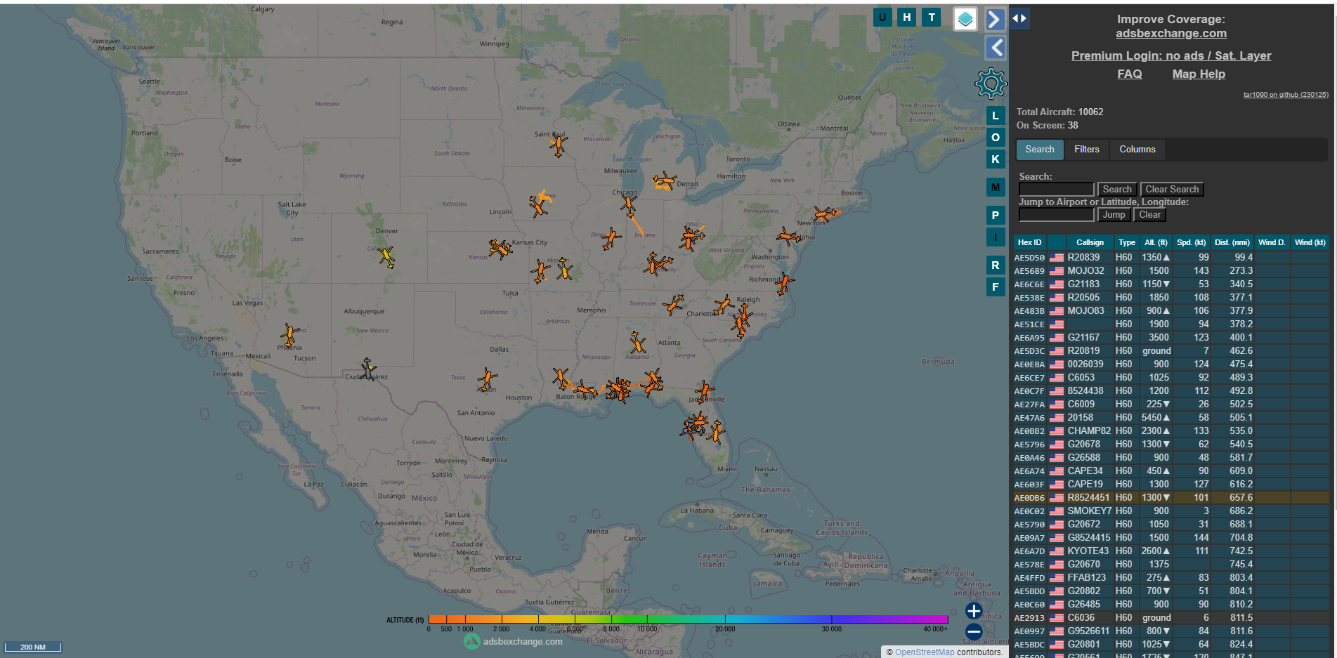The width and height of the screenshot is (1337, 658).
Task: Toggle the M map button
Action: [996, 187]
